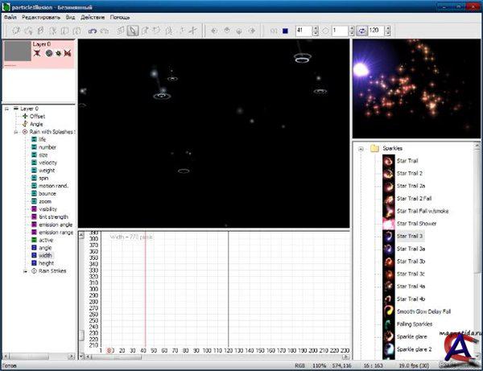
Task: Click the dark blue background color swatch
Action: click(x=285, y=31)
